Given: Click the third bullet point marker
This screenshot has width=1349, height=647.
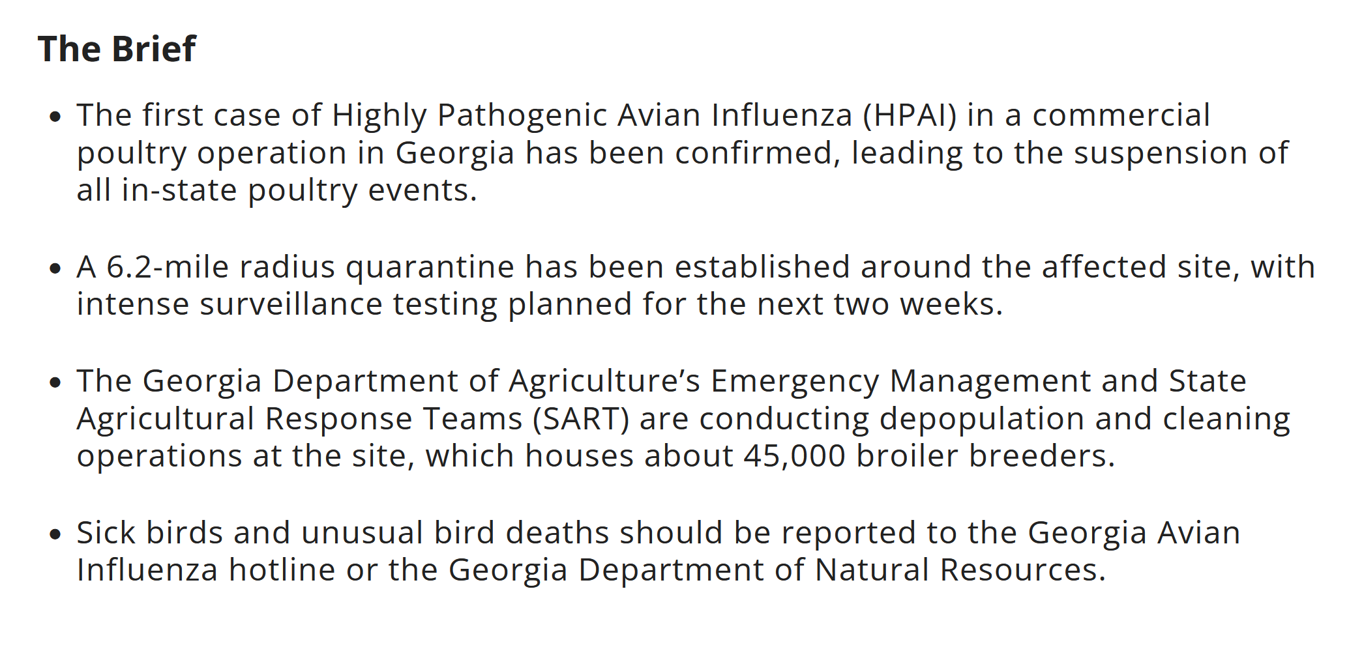Looking at the screenshot, I should coord(55,383).
